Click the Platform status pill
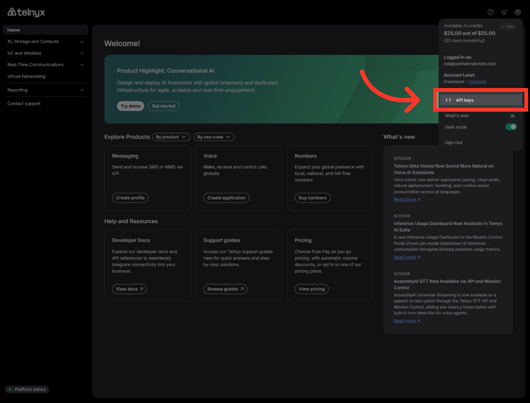The width and height of the screenshot is (530, 403). [27, 390]
